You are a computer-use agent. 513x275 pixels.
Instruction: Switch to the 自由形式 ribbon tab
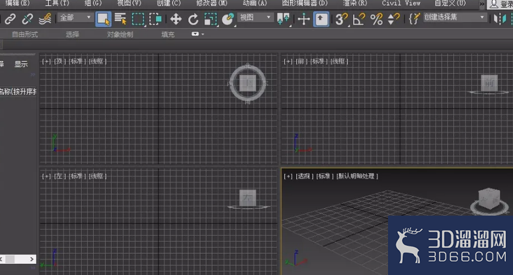point(25,34)
